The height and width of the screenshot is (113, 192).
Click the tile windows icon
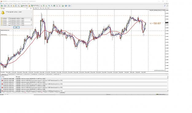[54, 6]
